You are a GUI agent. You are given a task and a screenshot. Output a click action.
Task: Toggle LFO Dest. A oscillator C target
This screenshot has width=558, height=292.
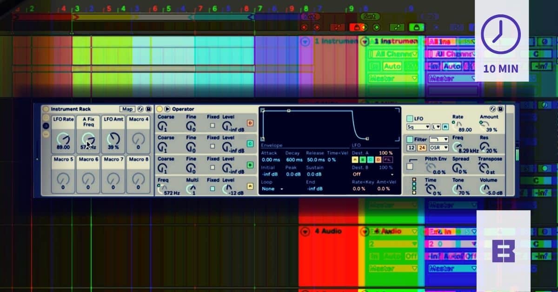point(370,160)
